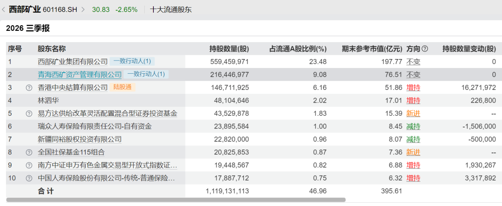The image size is (502, 206).
Task: Open 全国社保基金115组合 link
Action: [x=71, y=152]
